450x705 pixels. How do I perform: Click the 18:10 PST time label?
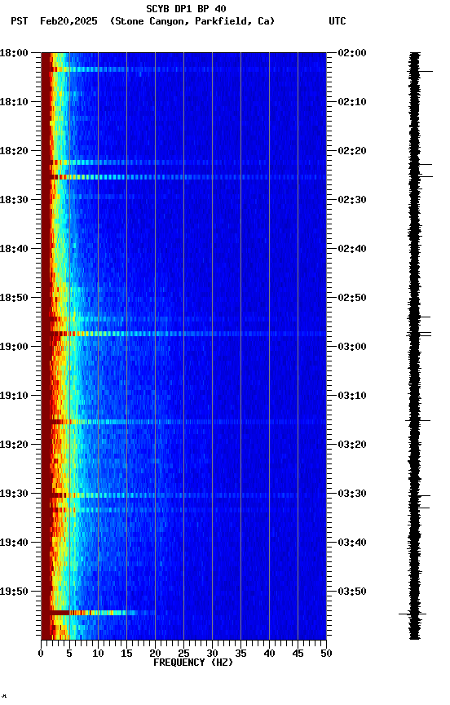pos(14,102)
